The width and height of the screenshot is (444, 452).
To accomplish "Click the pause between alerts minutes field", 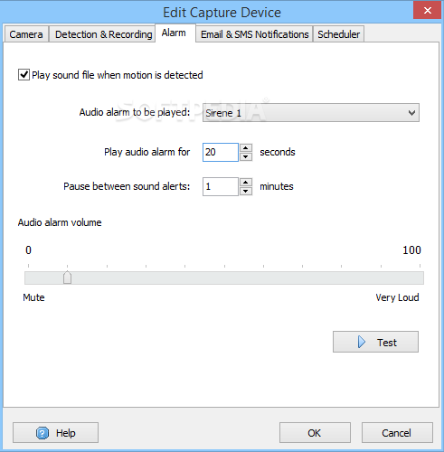I will point(221,186).
